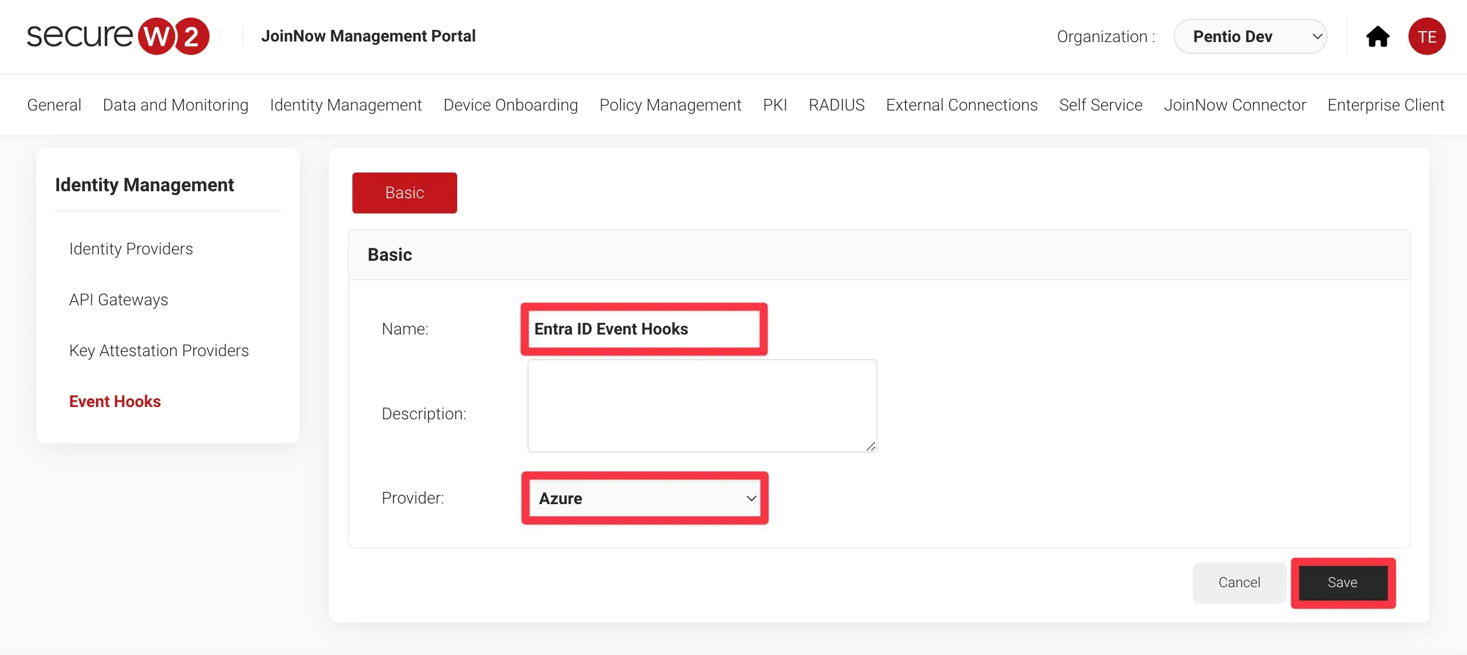Select Event Hooks in sidebar
Image resolution: width=1467 pixels, height=655 pixels.
[x=115, y=402]
